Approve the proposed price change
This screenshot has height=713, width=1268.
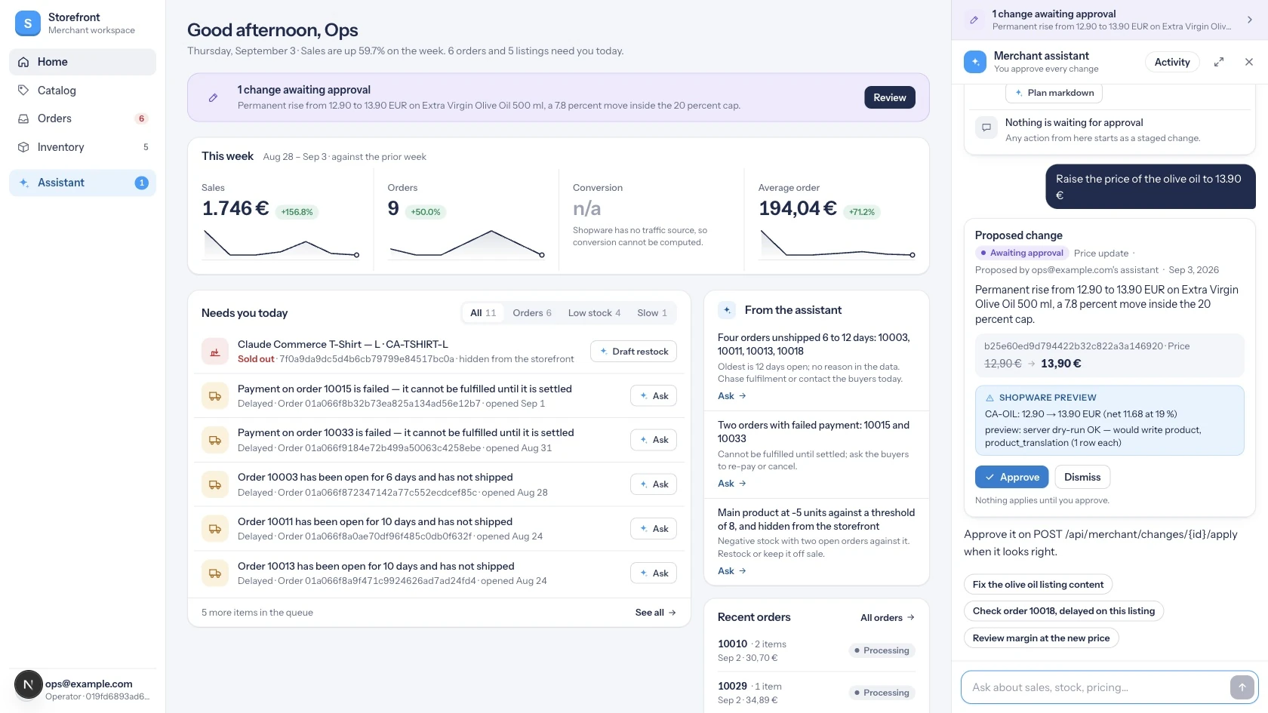tap(1012, 477)
